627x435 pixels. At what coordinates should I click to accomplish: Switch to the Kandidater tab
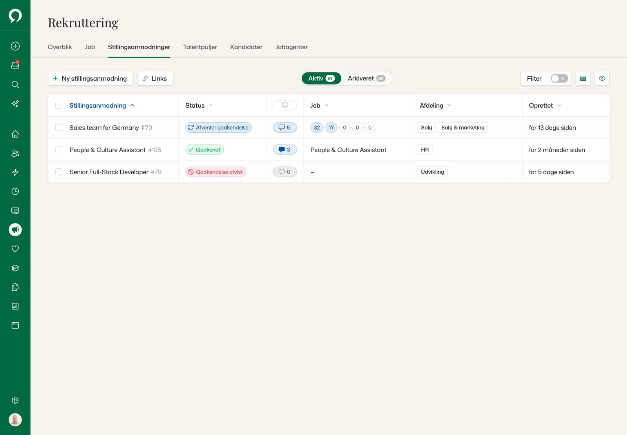pos(246,47)
